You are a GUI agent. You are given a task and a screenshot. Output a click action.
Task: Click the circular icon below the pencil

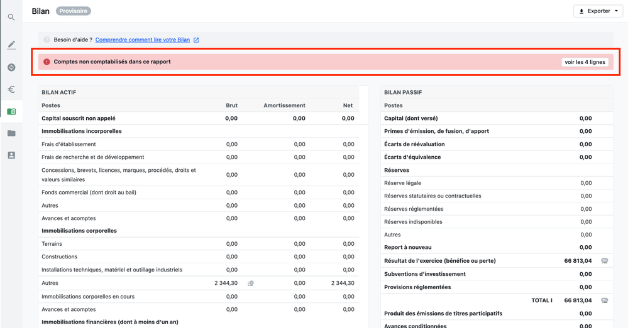tap(11, 68)
